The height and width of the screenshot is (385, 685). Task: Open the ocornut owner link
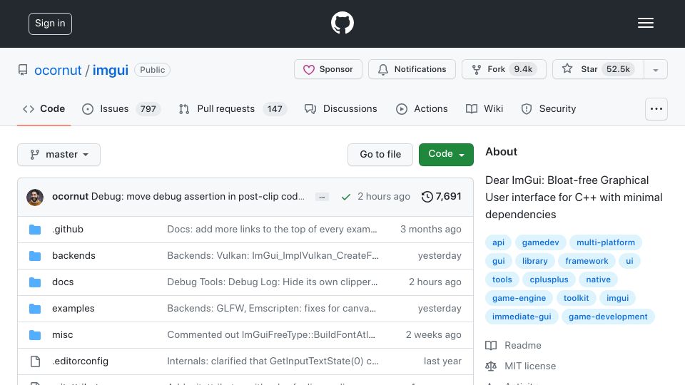pyautogui.click(x=58, y=70)
